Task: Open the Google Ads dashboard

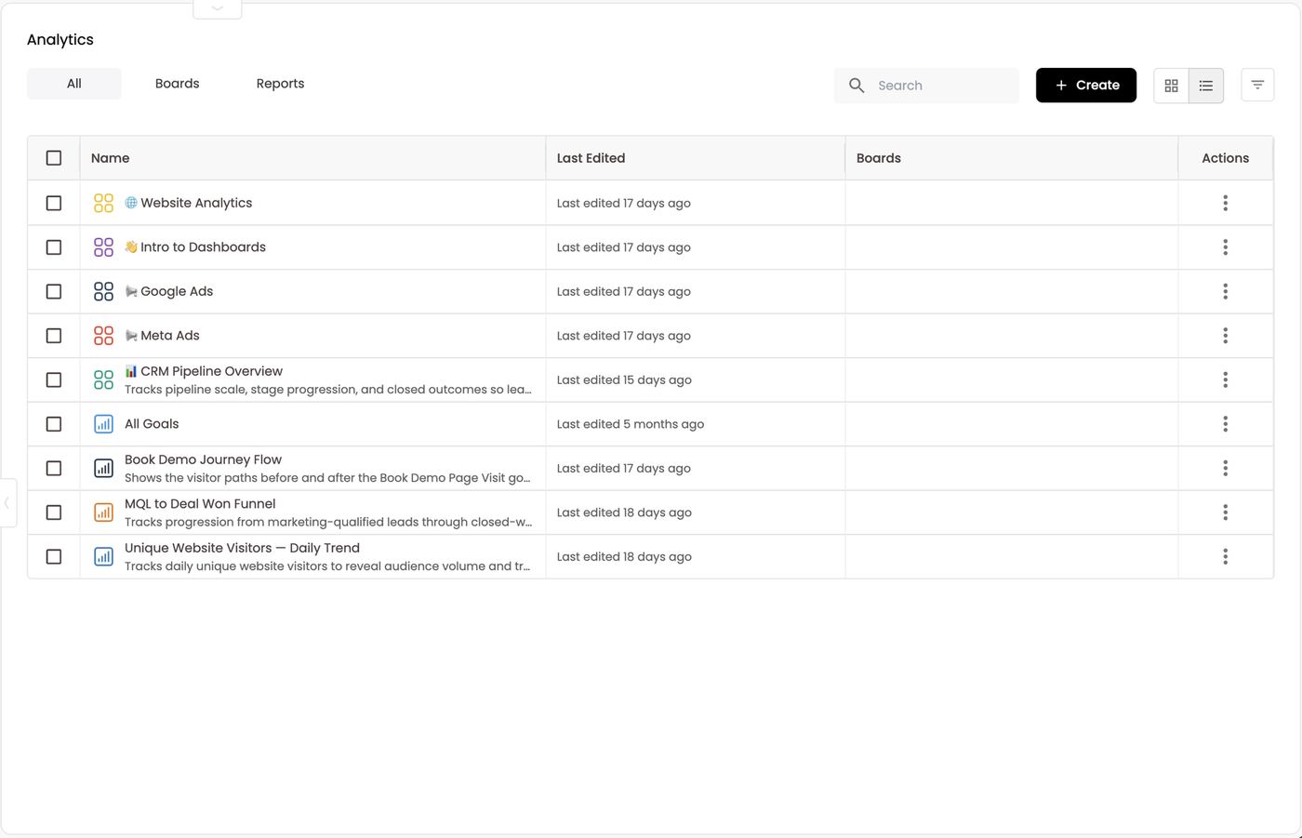Action: pos(177,291)
